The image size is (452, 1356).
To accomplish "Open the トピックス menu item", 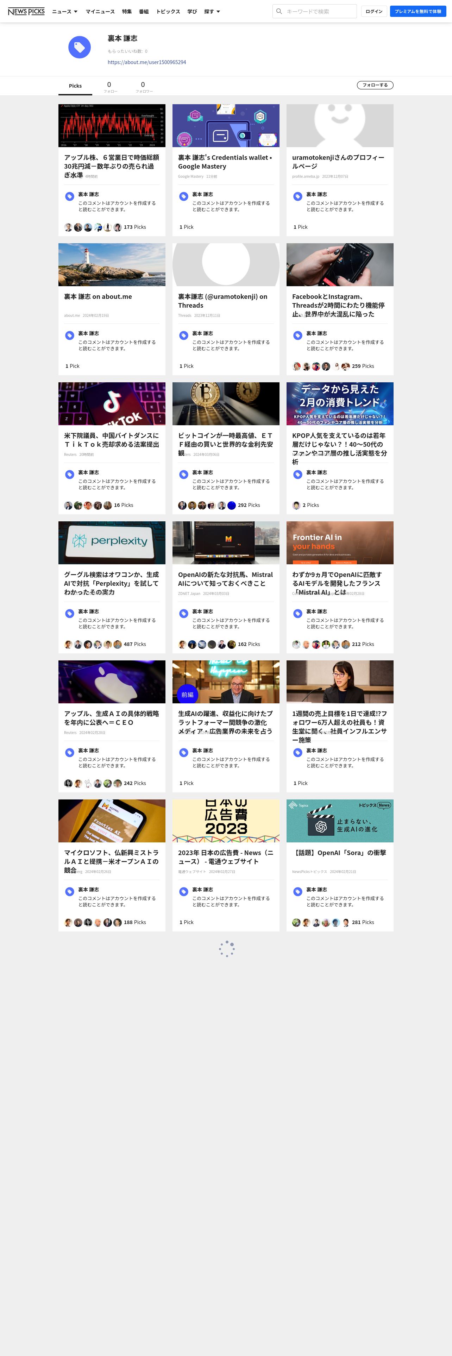I will click(168, 12).
